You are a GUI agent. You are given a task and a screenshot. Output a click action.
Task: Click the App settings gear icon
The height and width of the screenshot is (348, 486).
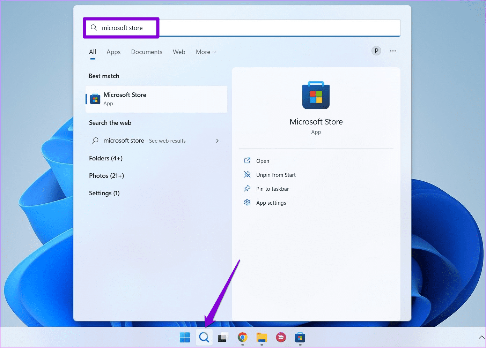pos(247,202)
